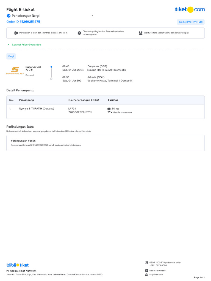Image resolution: width=211 pixels, height=281 pixels.
Task: Click the ticket number 7783002329157C1
Action: tap(80, 112)
